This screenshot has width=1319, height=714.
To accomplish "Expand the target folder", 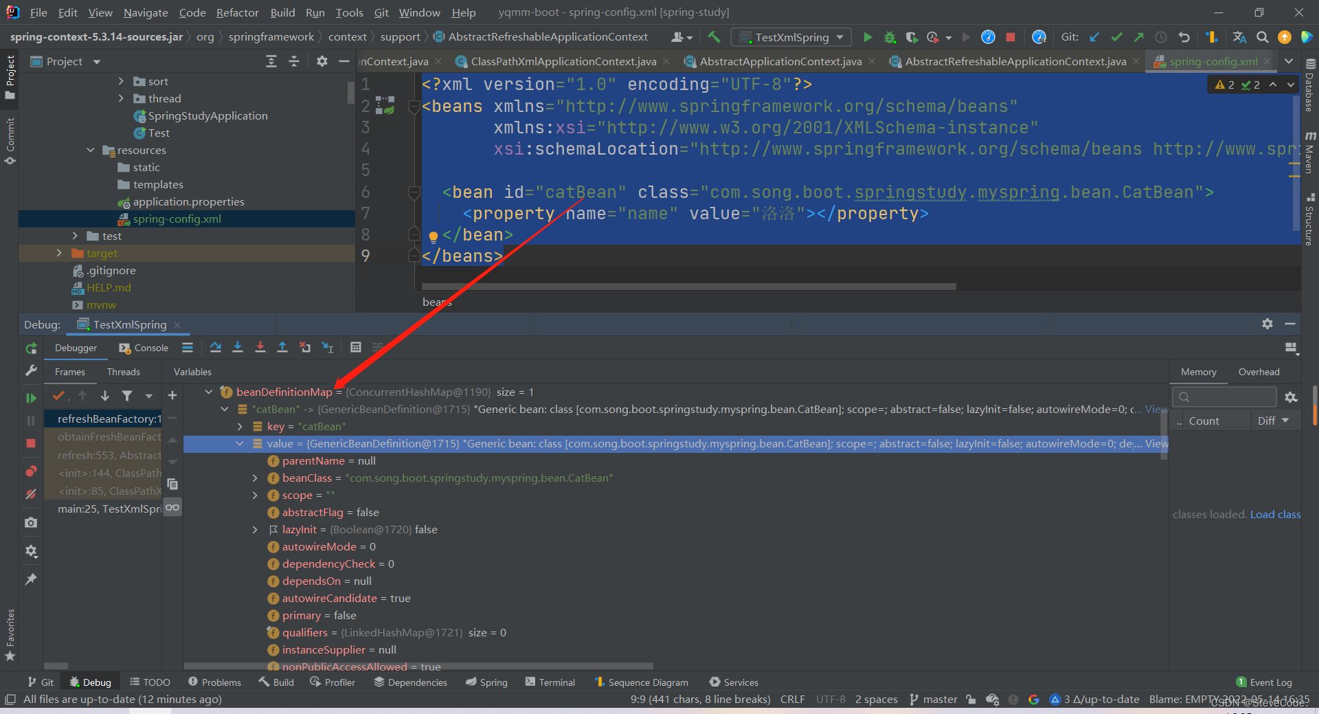I will tap(60, 253).
